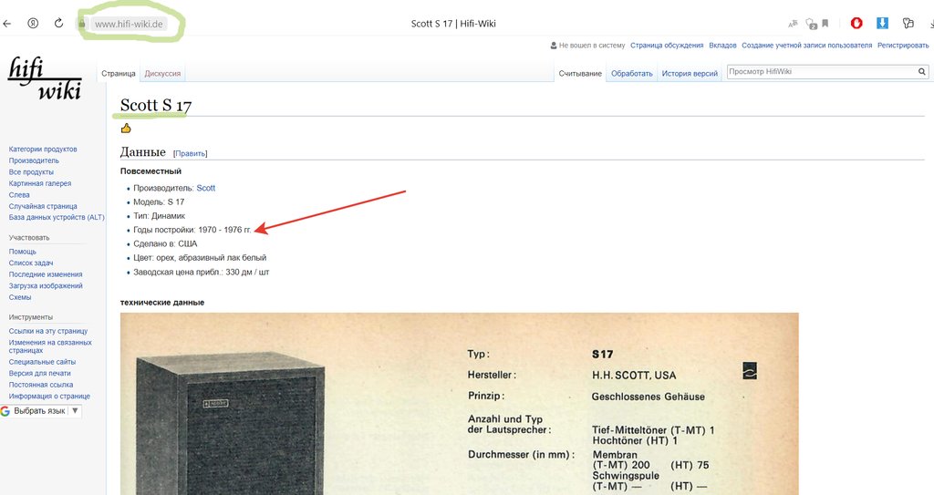Reload the page with refresh icon

[x=58, y=23]
